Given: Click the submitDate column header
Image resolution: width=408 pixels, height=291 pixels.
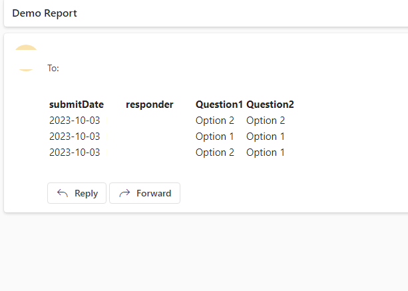Looking at the screenshot, I should coord(77,105).
